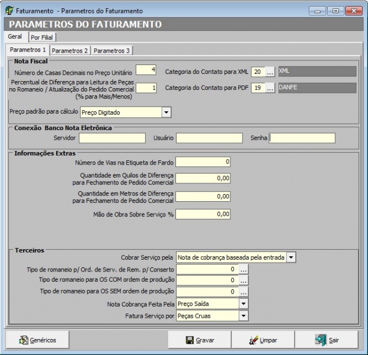
Task: Browse Categoria do Contato para PDF lookup
Action: click(x=270, y=88)
